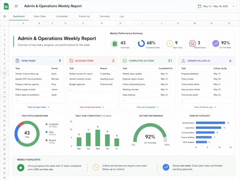The width and height of the screenshot is (240, 180).
Task: Click the Finance hold reason cell
Action: 106,84
